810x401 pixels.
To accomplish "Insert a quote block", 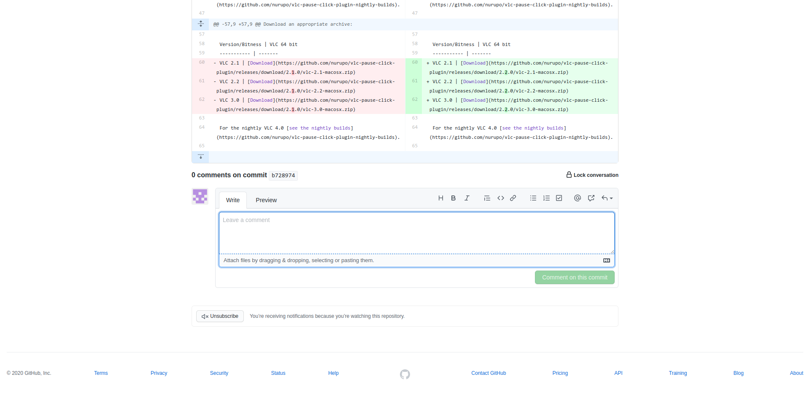I will [487, 198].
